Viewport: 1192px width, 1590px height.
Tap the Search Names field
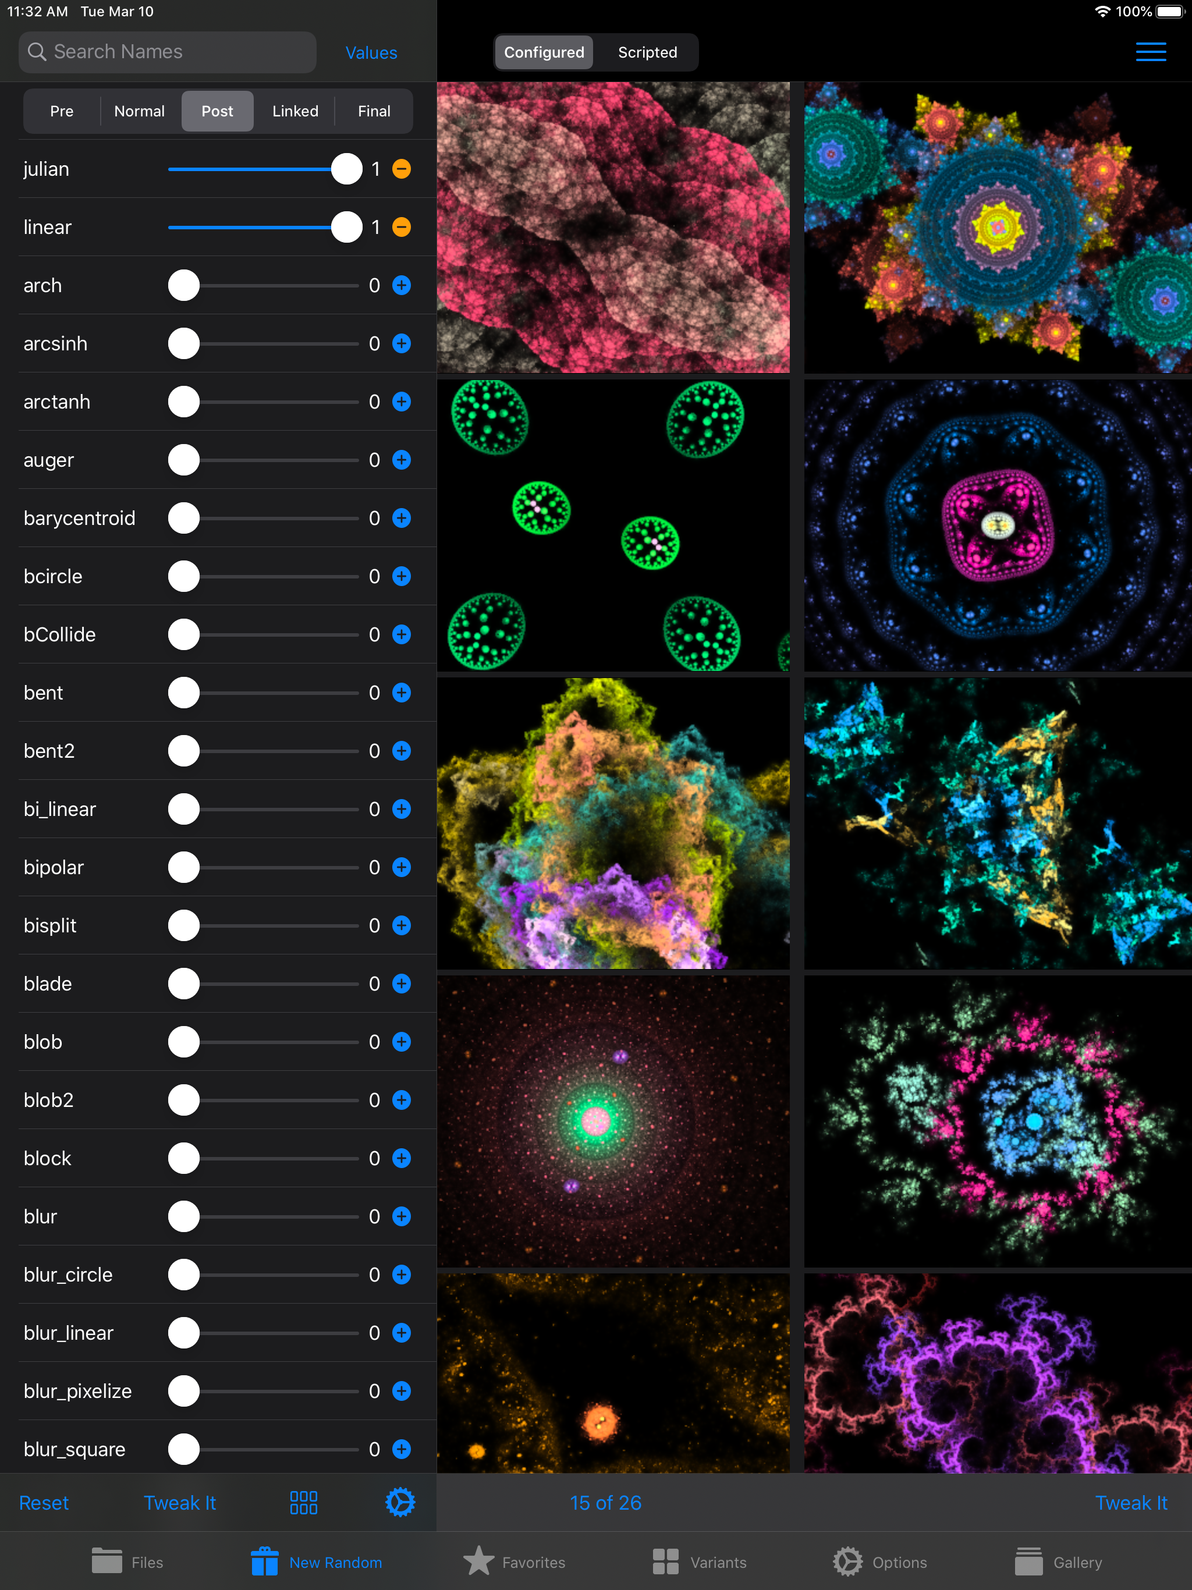pos(168,52)
